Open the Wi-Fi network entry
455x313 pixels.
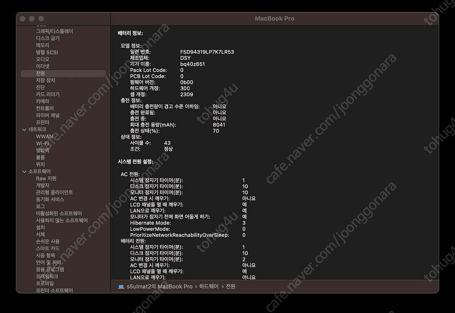43,143
